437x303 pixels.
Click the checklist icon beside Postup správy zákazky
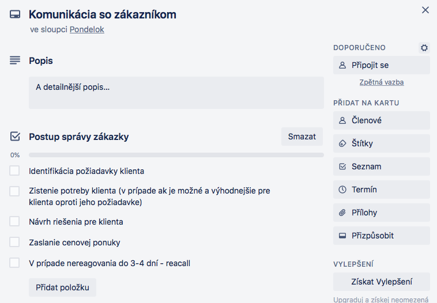(15, 137)
